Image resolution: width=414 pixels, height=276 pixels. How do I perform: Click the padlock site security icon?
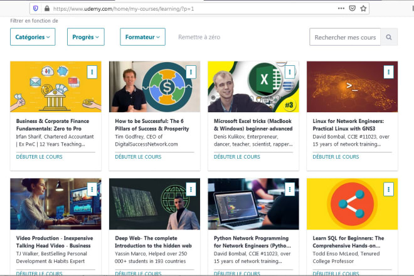pyautogui.click(x=47, y=8)
